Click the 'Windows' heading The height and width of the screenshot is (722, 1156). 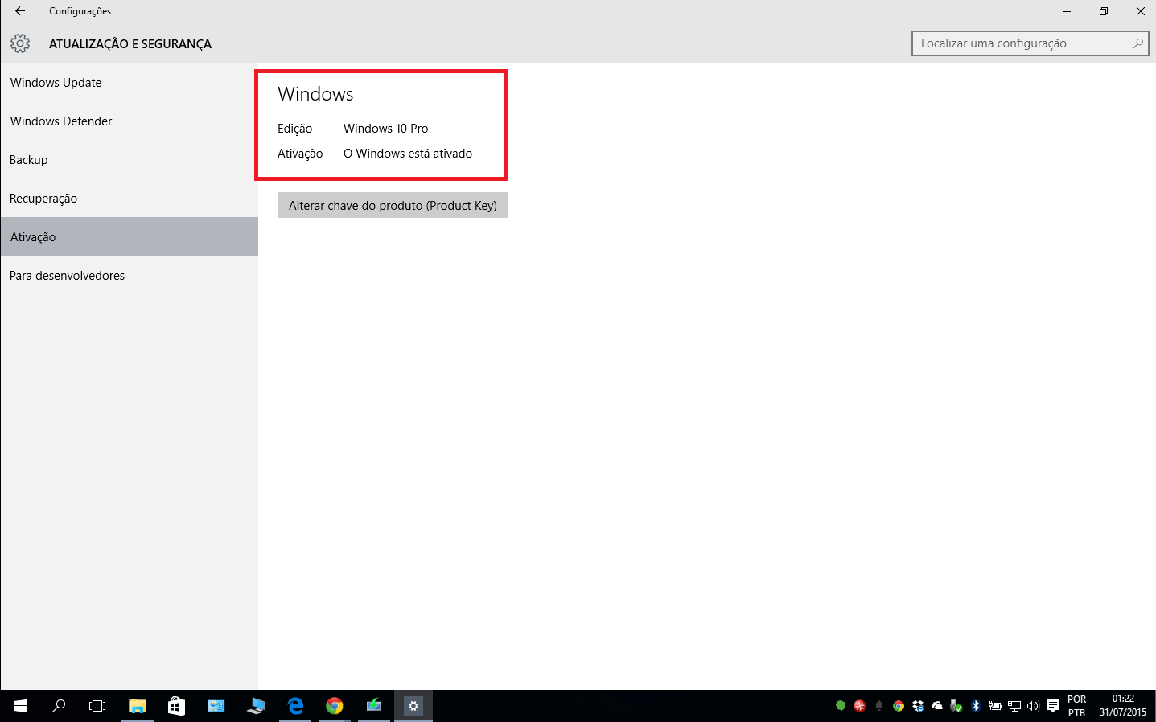tap(315, 94)
